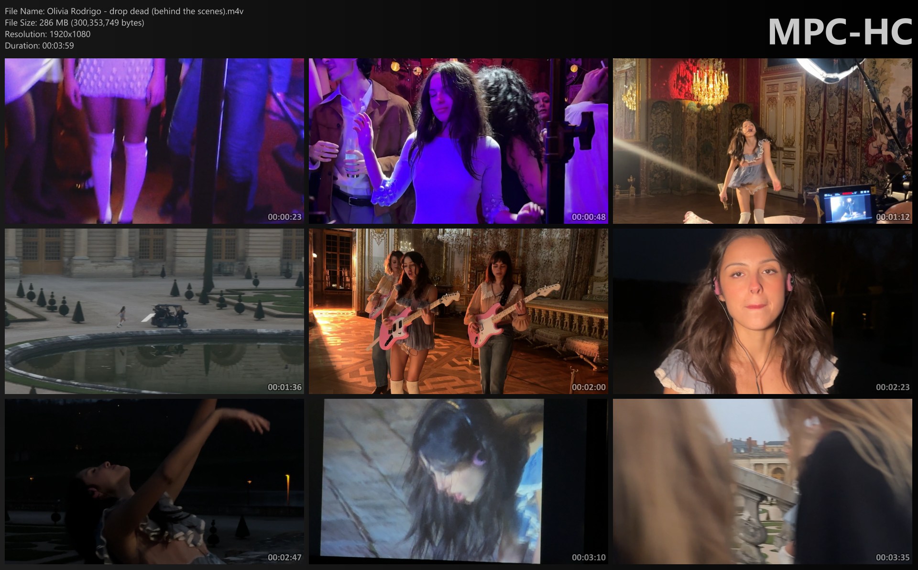Click the File Size 286 MB line

pos(75,22)
